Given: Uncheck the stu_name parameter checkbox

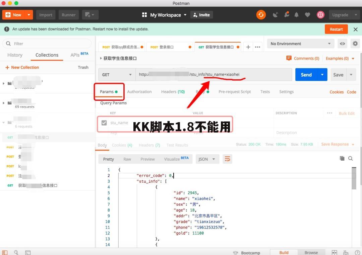Looking at the screenshot, I should (104, 123).
